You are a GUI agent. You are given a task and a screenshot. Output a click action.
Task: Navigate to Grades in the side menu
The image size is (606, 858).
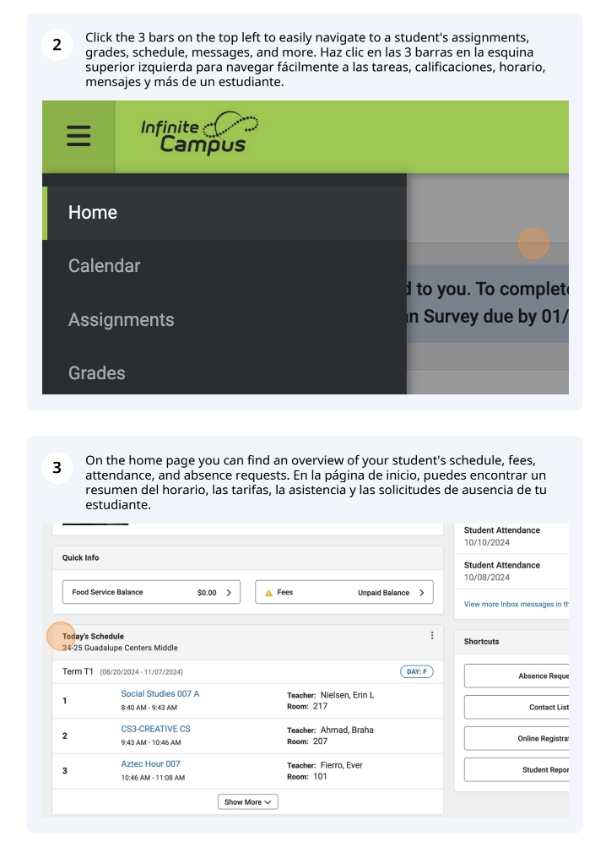[x=96, y=373]
